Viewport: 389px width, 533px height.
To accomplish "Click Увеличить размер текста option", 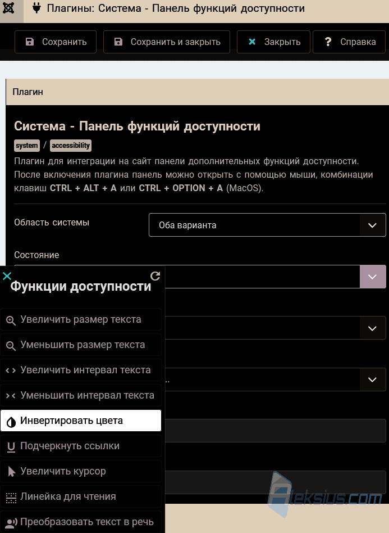I will [81, 319].
